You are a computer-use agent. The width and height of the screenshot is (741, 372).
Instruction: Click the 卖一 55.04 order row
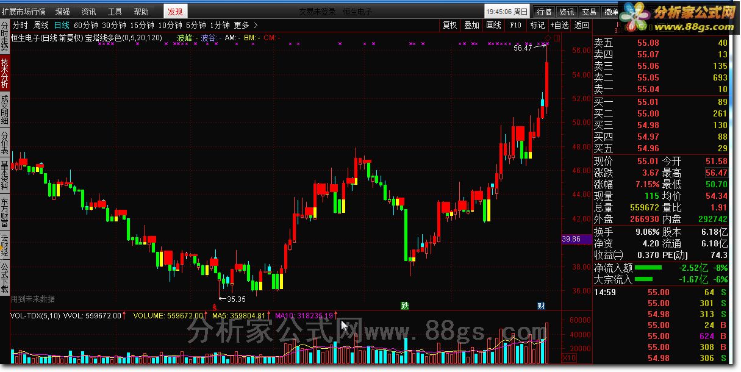click(661, 89)
